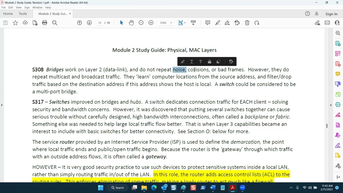Strikethrough selected text from the popup toolbar
343x193 pixels.
coord(200,62)
